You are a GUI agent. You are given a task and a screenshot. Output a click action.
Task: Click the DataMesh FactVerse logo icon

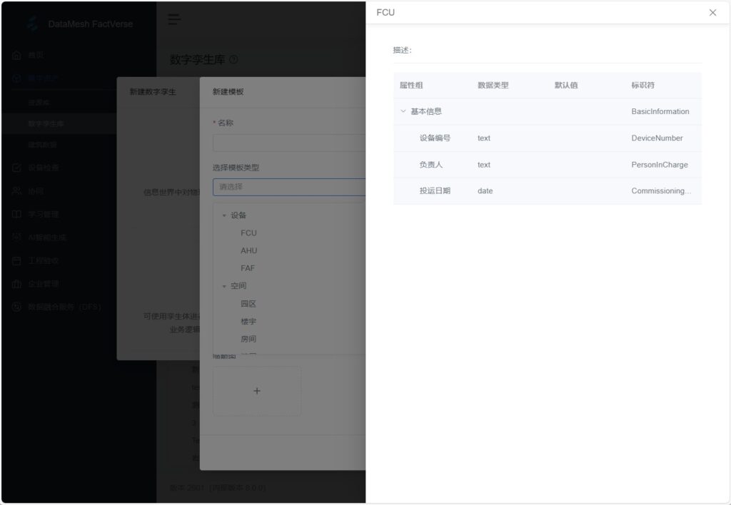click(x=33, y=23)
